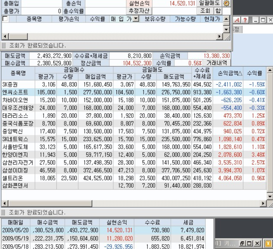Click the 종목명 header in trade table
The image size is (273, 249).
tap(18, 73)
